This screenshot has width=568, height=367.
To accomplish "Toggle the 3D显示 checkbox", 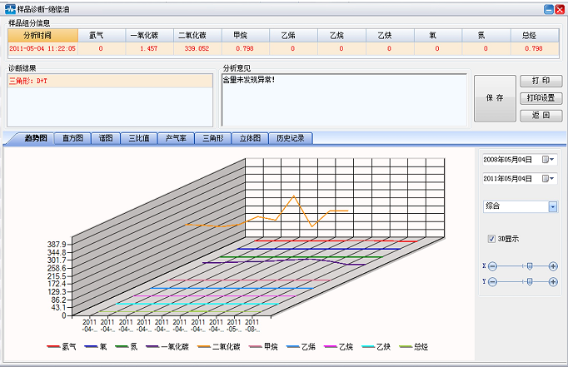I will [x=492, y=239].
